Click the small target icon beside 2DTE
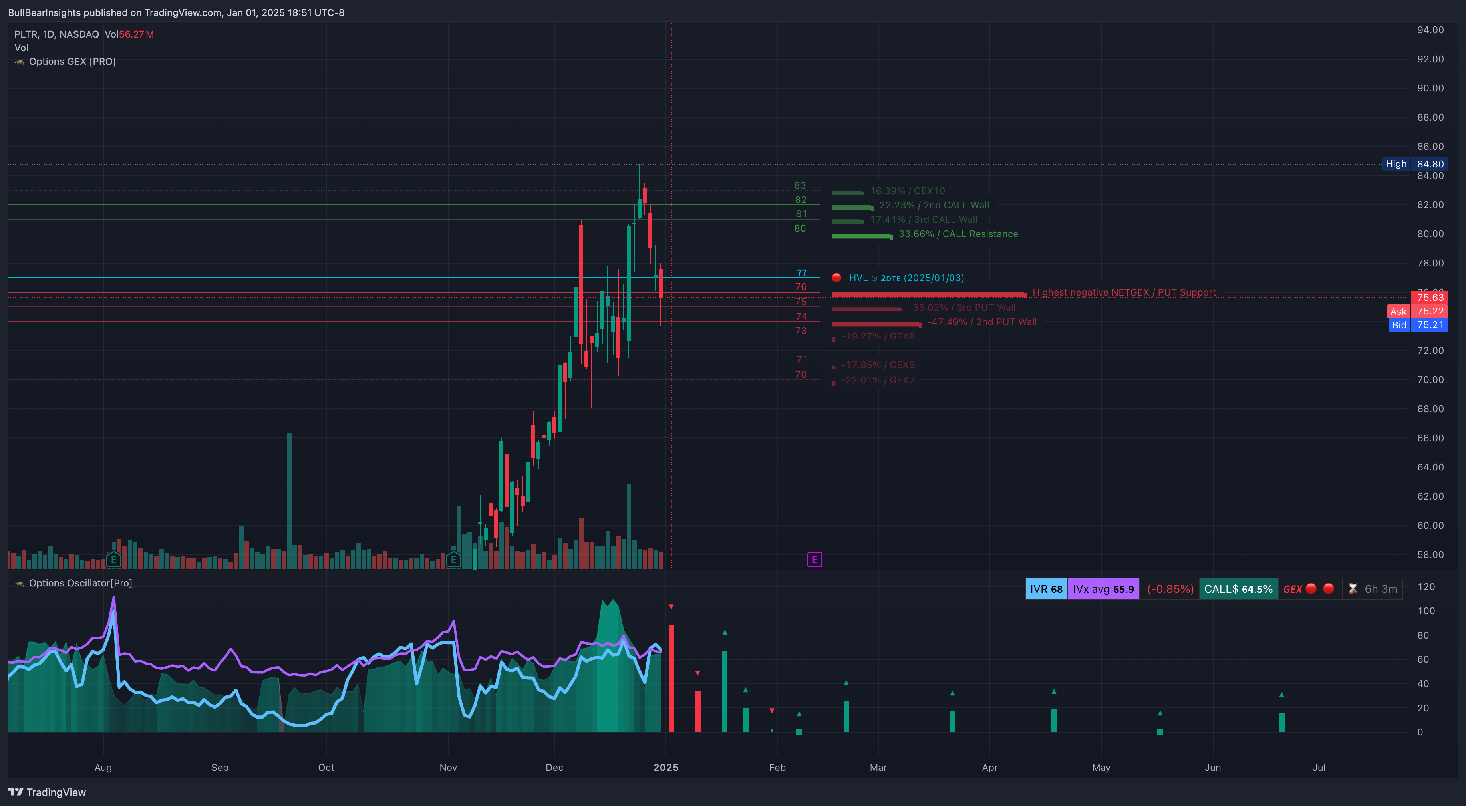Screen dimensions: 1466x806 coord(874,278)
